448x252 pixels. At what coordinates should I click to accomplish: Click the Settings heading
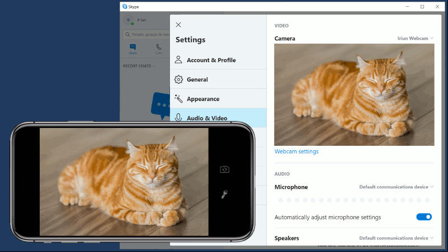190,40
